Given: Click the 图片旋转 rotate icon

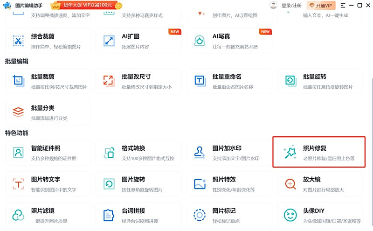Looking at the screenshot, I should 109,184.
